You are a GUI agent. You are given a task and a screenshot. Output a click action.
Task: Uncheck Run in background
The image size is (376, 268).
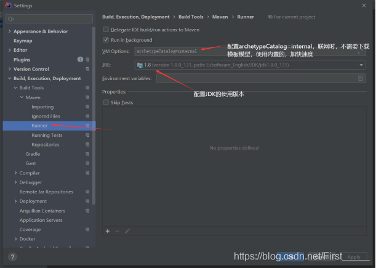pos(106,40)
